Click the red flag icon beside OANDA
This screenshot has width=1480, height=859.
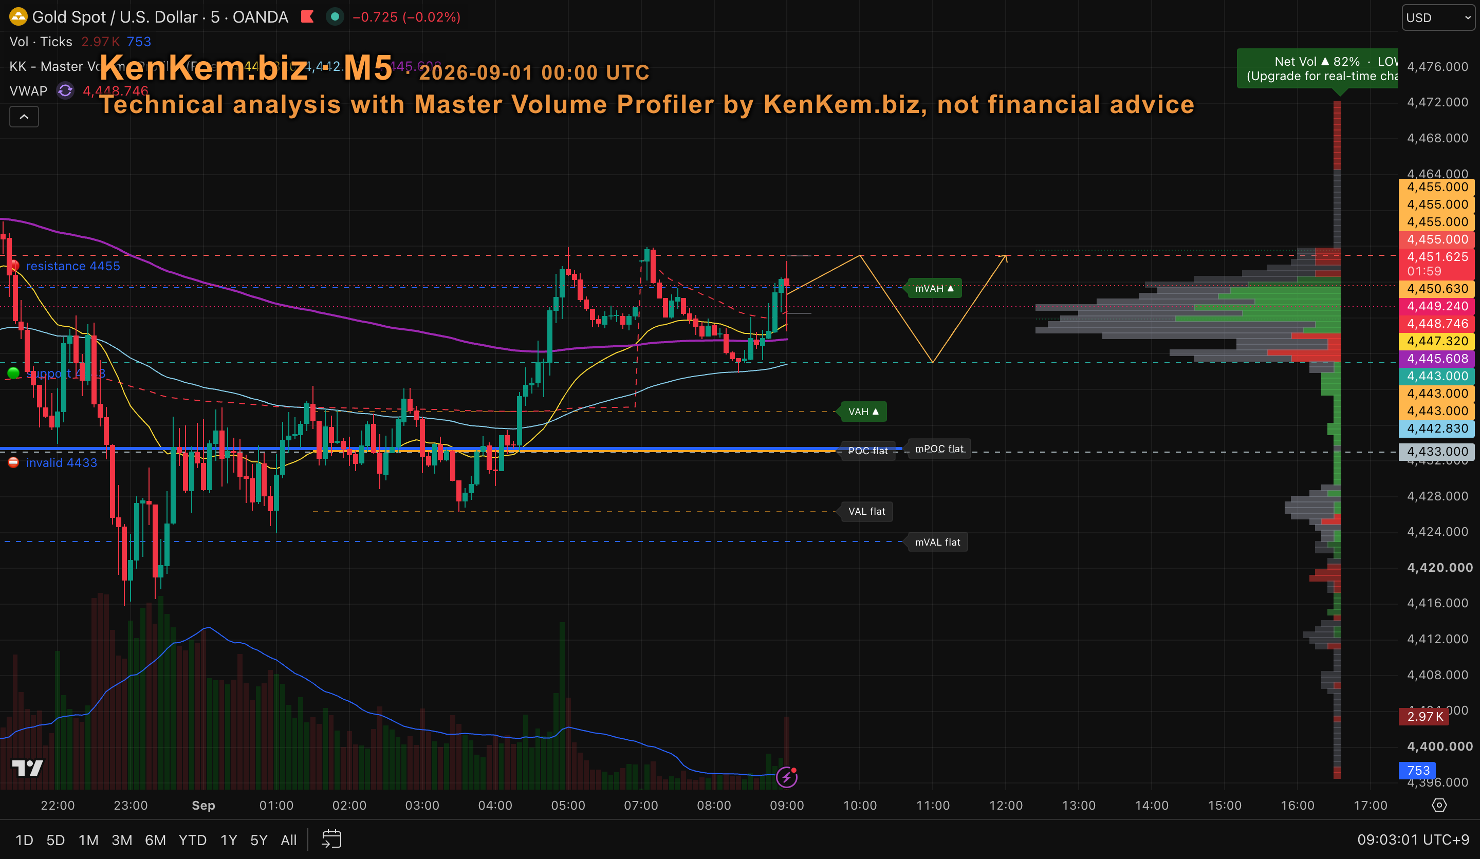(307, 17)
